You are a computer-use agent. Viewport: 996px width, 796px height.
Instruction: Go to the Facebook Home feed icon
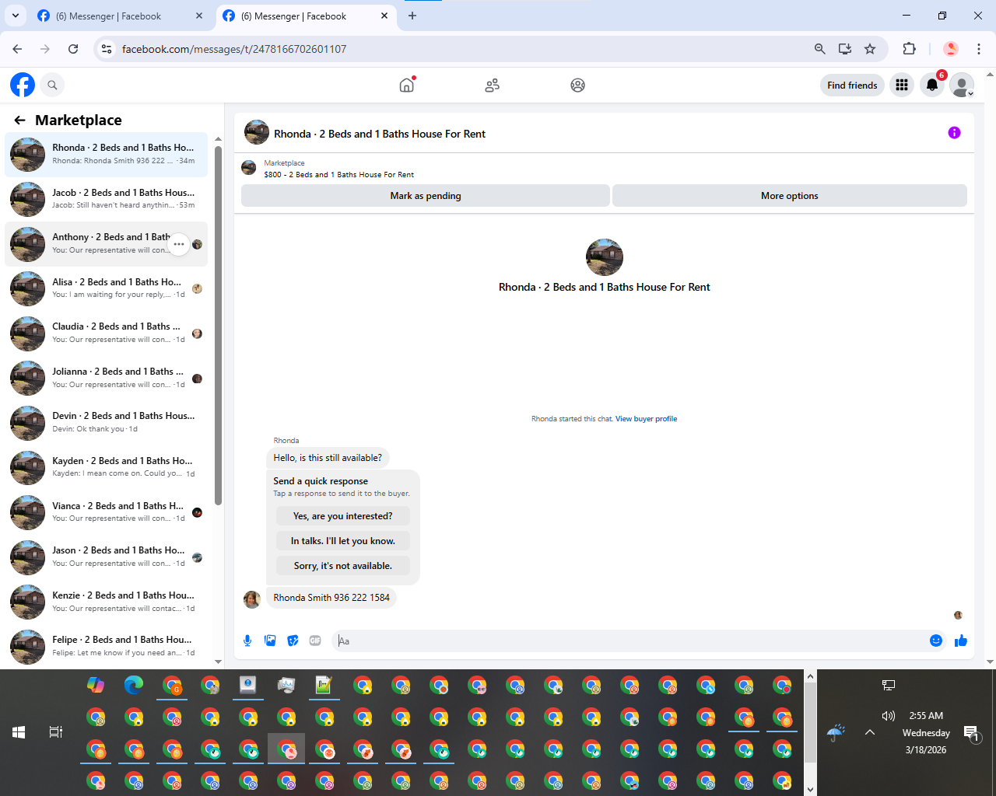tap(407, 85)
